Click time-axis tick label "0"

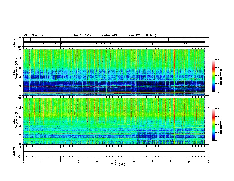point(23,161)
